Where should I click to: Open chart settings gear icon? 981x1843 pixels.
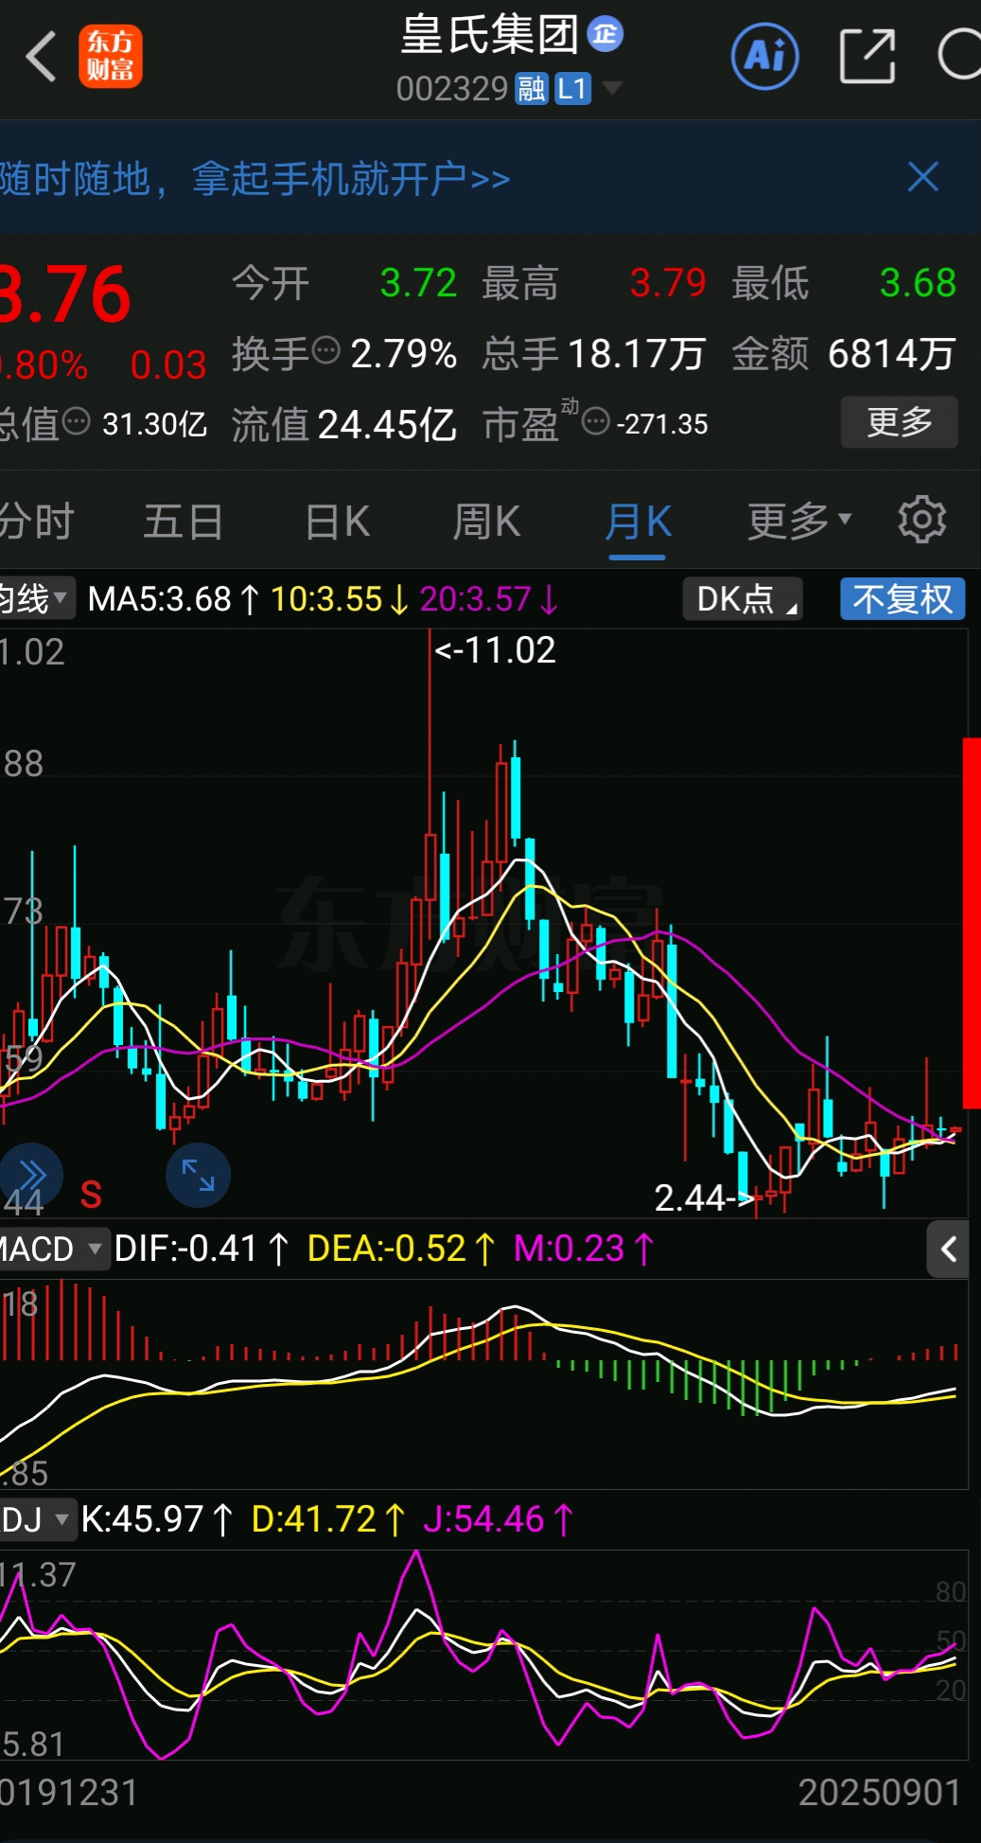922,520
